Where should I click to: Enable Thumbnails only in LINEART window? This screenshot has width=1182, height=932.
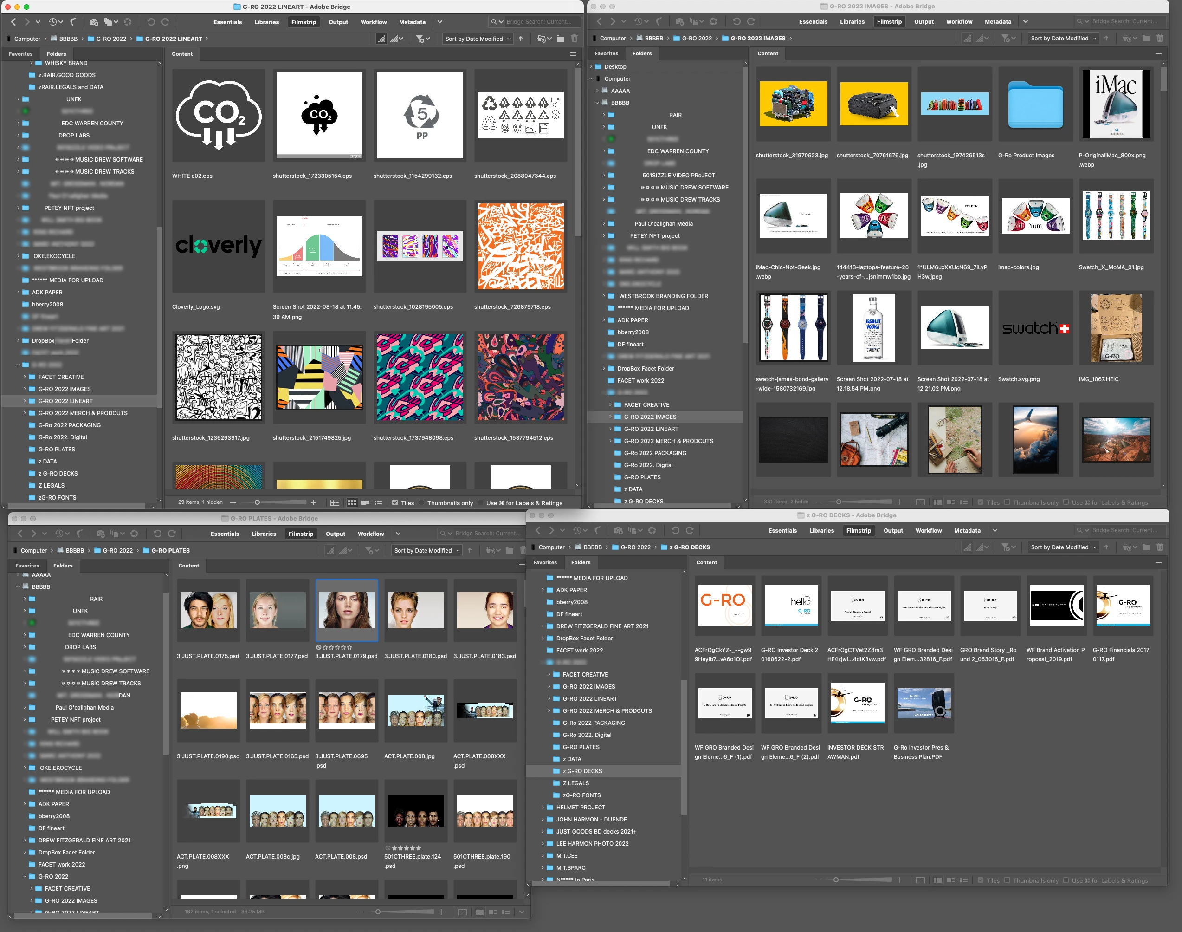point(421,502)
